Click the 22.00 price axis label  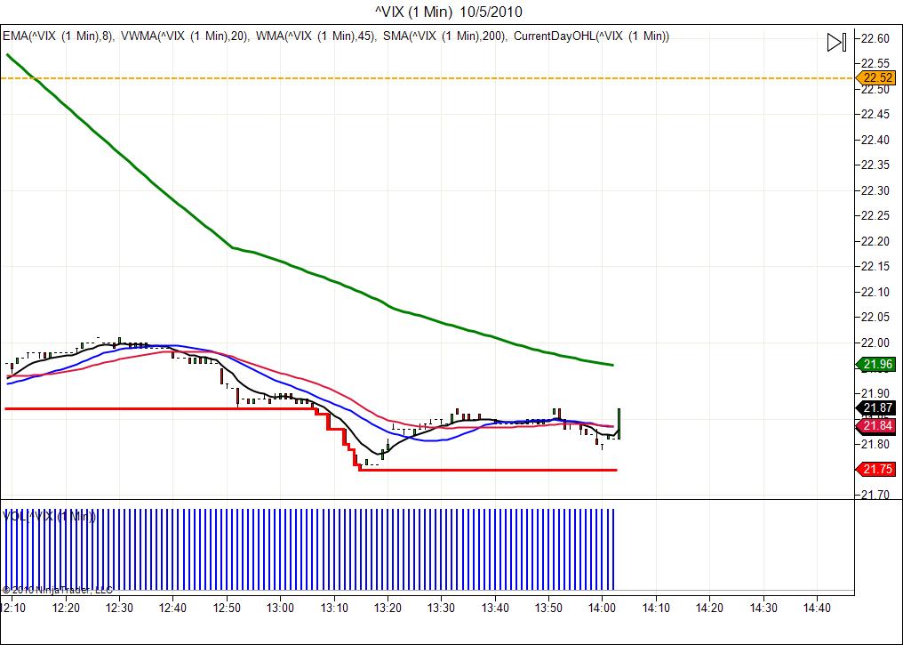tap(875, 343)
